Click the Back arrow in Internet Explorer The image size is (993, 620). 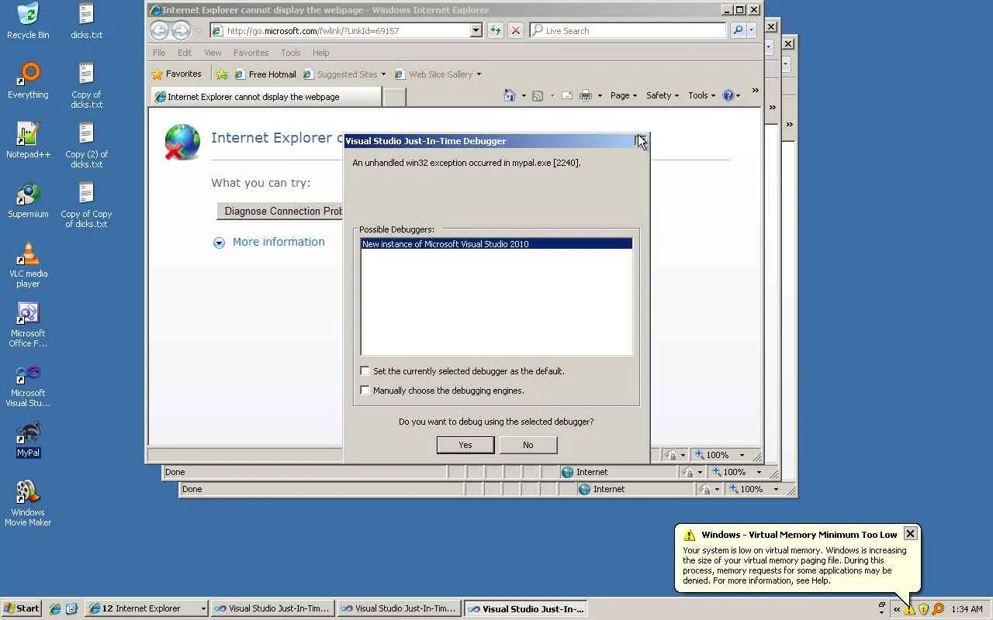click(159, 30)
